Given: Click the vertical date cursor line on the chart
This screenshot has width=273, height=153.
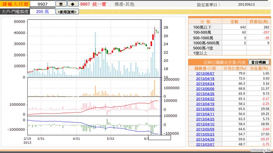Looking at the screenshot, I should [x=160, y=77].
